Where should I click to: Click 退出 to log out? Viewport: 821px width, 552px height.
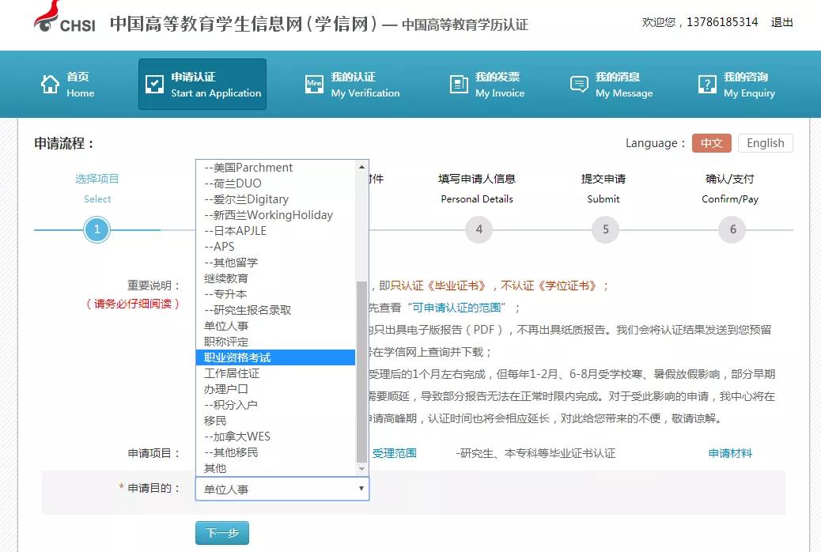pos(781,23)
